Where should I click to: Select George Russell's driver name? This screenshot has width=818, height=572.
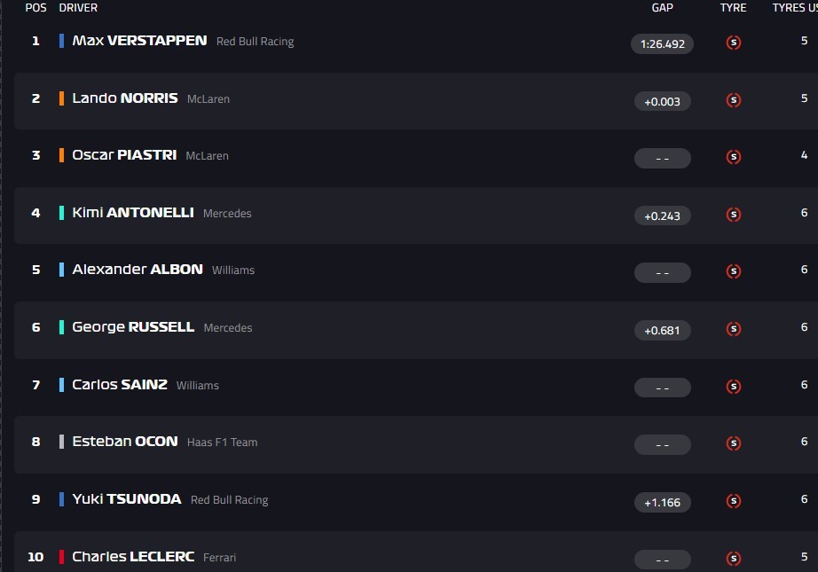(133, 327)
